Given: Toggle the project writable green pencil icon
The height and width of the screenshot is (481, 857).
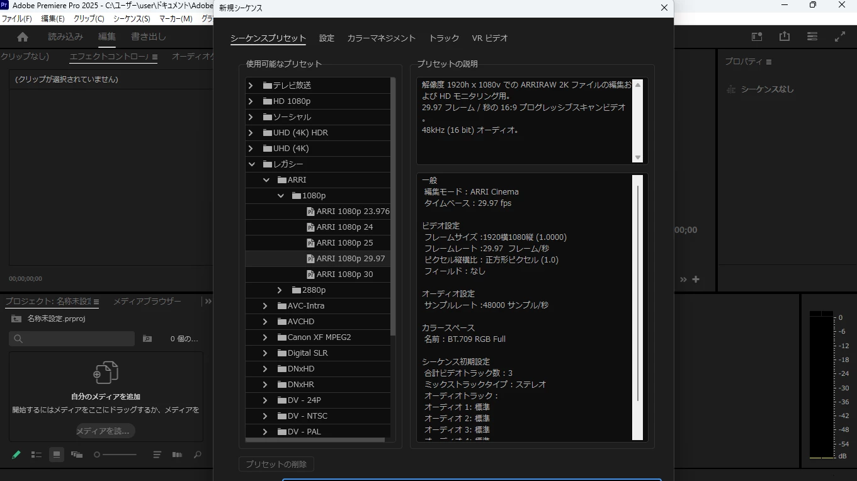Looking at the screenshot, I should tap(16, 455).
